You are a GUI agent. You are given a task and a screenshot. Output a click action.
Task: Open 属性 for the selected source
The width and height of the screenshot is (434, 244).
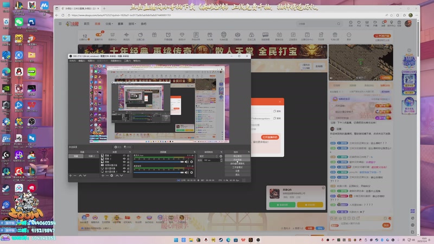pyautogui.click(x=117, y=147)
